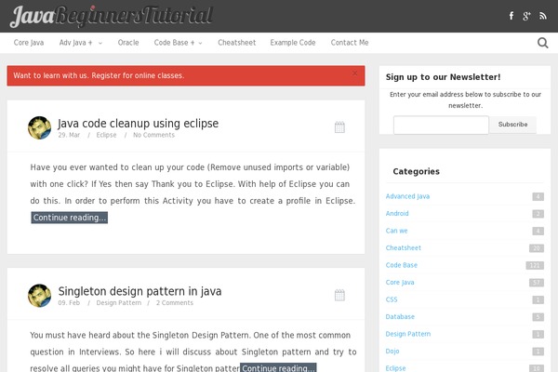Dismiss the red registration alert
Viewport: 558px width, 372px height.
[x=354, y=73]
